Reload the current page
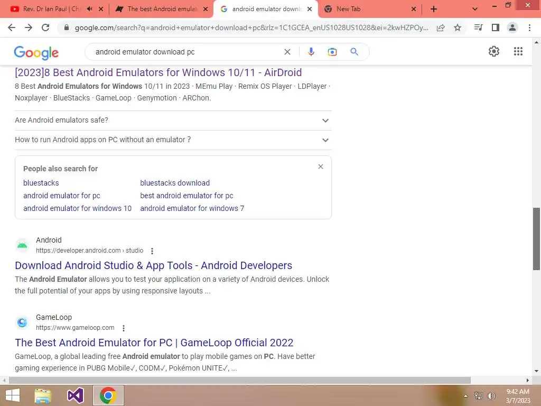Screen dimensions: 541x406 45,27
